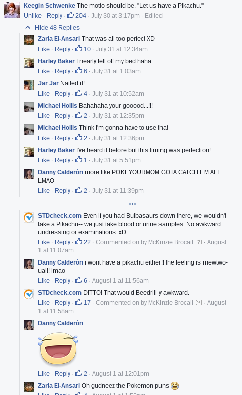Screen dimensions: 242x395
Task: Collapse the thread via Hide 48 Replies
Action: pyautogui.click(x=57, y=28)
